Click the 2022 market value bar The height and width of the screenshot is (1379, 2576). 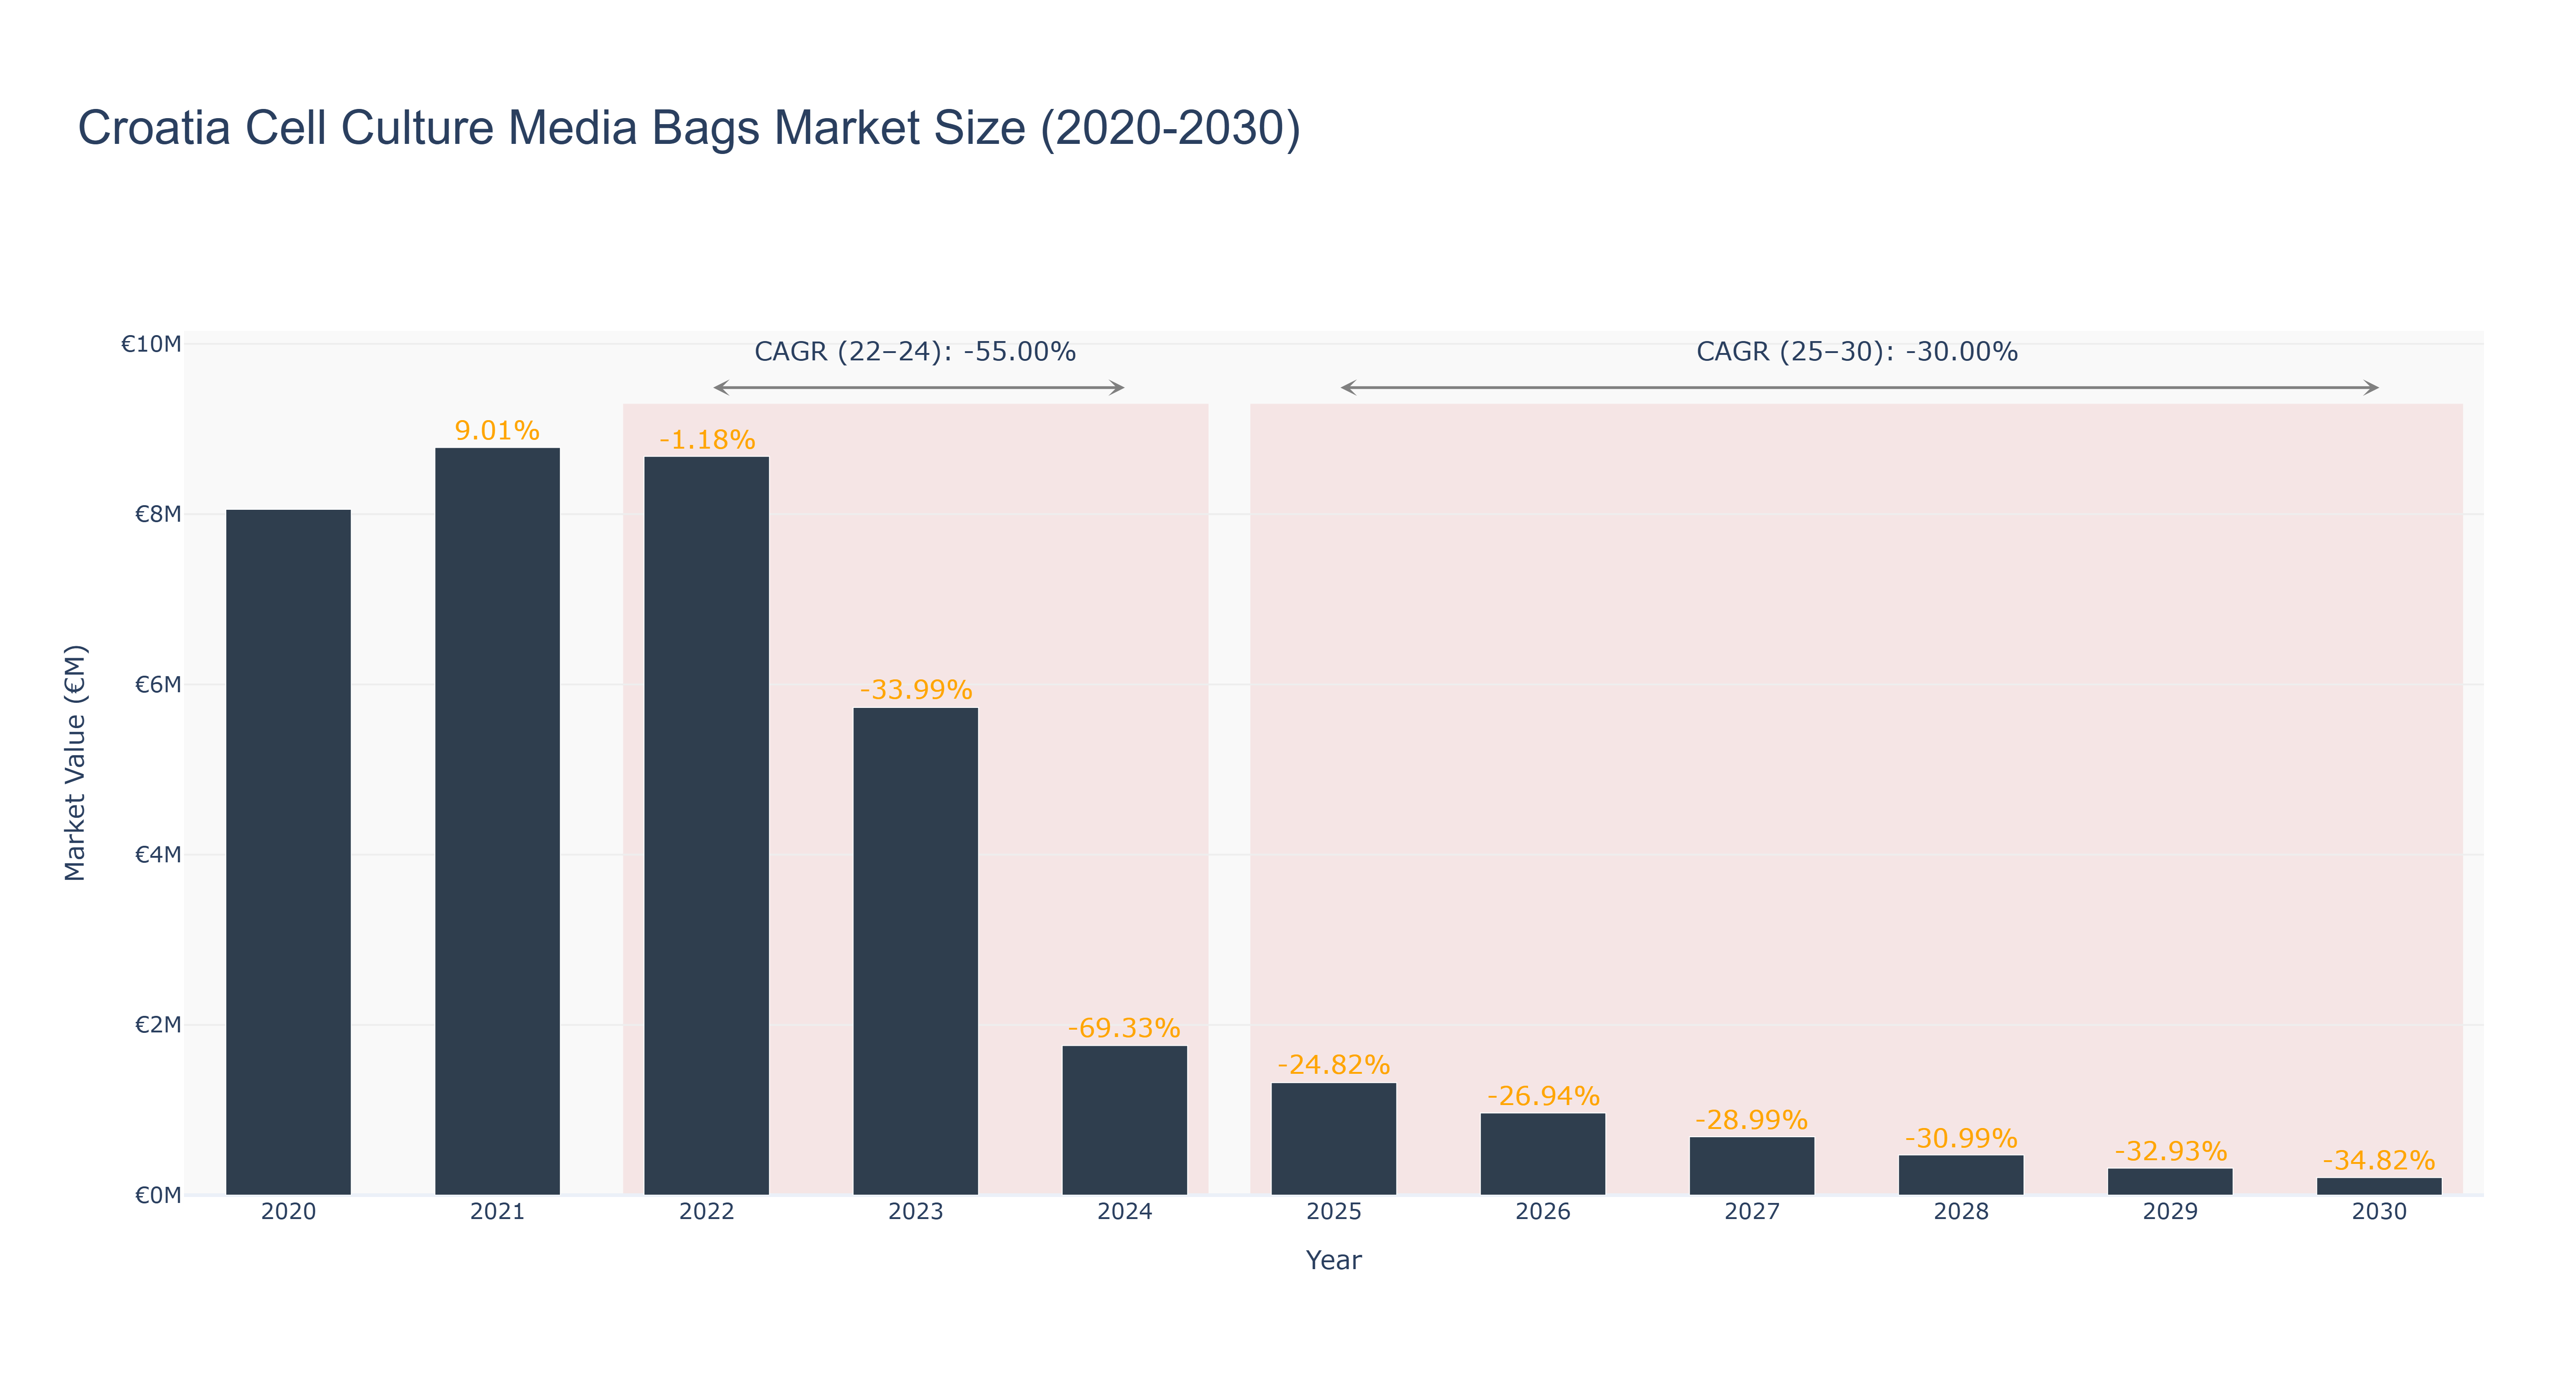pos(706,826)
